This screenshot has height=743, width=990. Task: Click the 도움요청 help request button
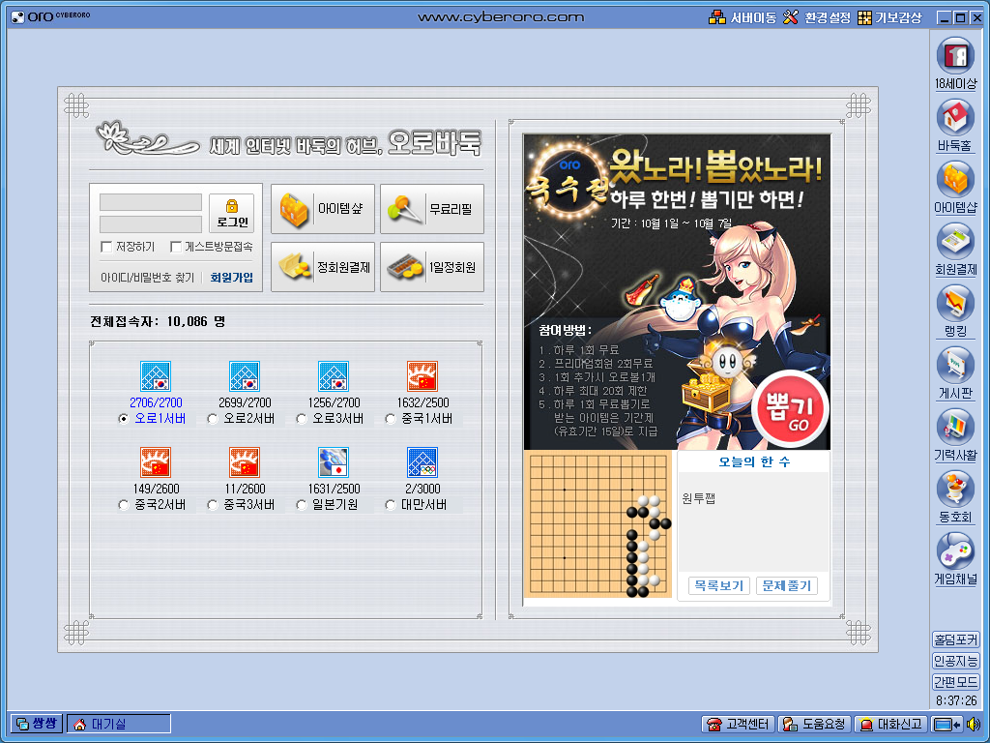814,724
